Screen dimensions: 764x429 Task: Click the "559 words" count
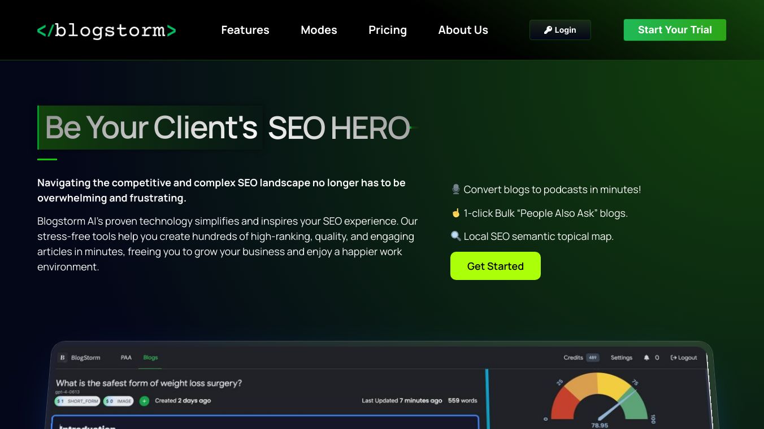coord(463,401)
